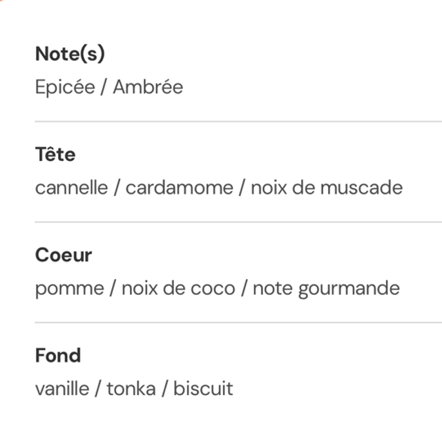Image resolution: width=442 pixels, height=442 pixels.
Task: Click the Coeur section heading
Action: coord(64,255)
